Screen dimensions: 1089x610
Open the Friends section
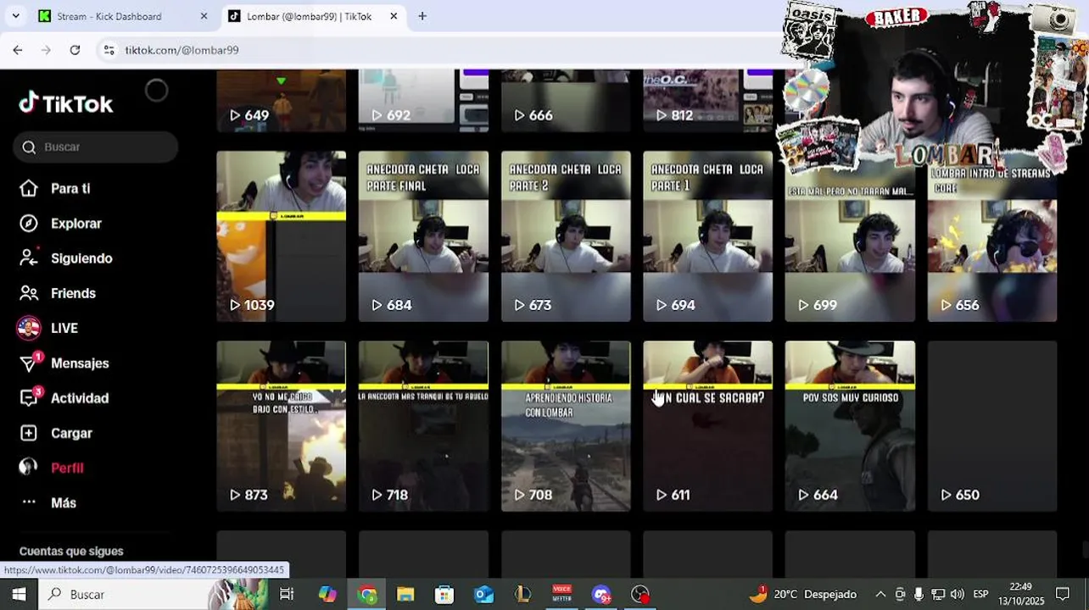point(73,293)
